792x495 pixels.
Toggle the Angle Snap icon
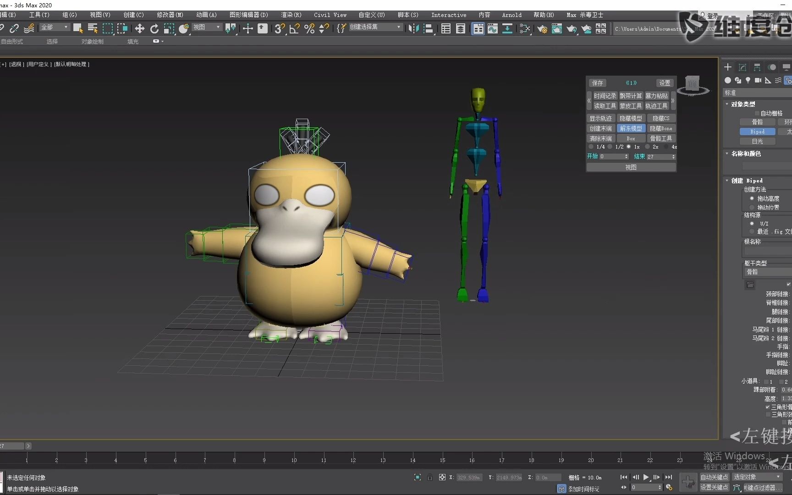click(x=294, y=28)
